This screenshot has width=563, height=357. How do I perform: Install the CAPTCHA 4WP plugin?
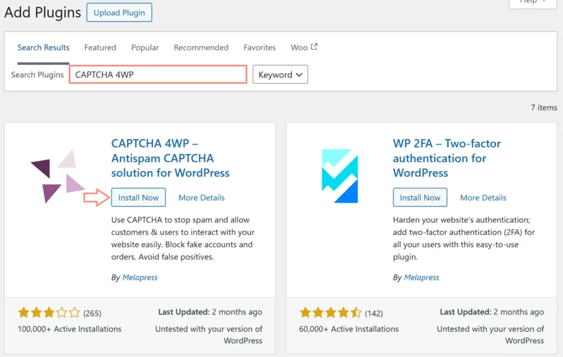(x=138, y=197)
